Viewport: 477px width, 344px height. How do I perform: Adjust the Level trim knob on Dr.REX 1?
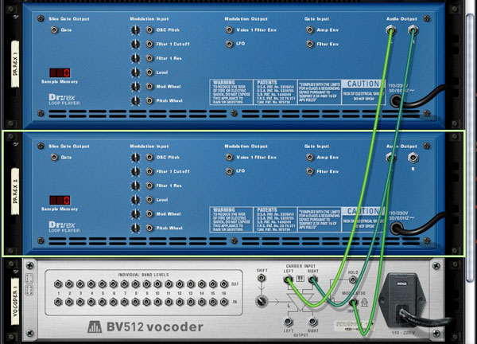pos(135,72)
